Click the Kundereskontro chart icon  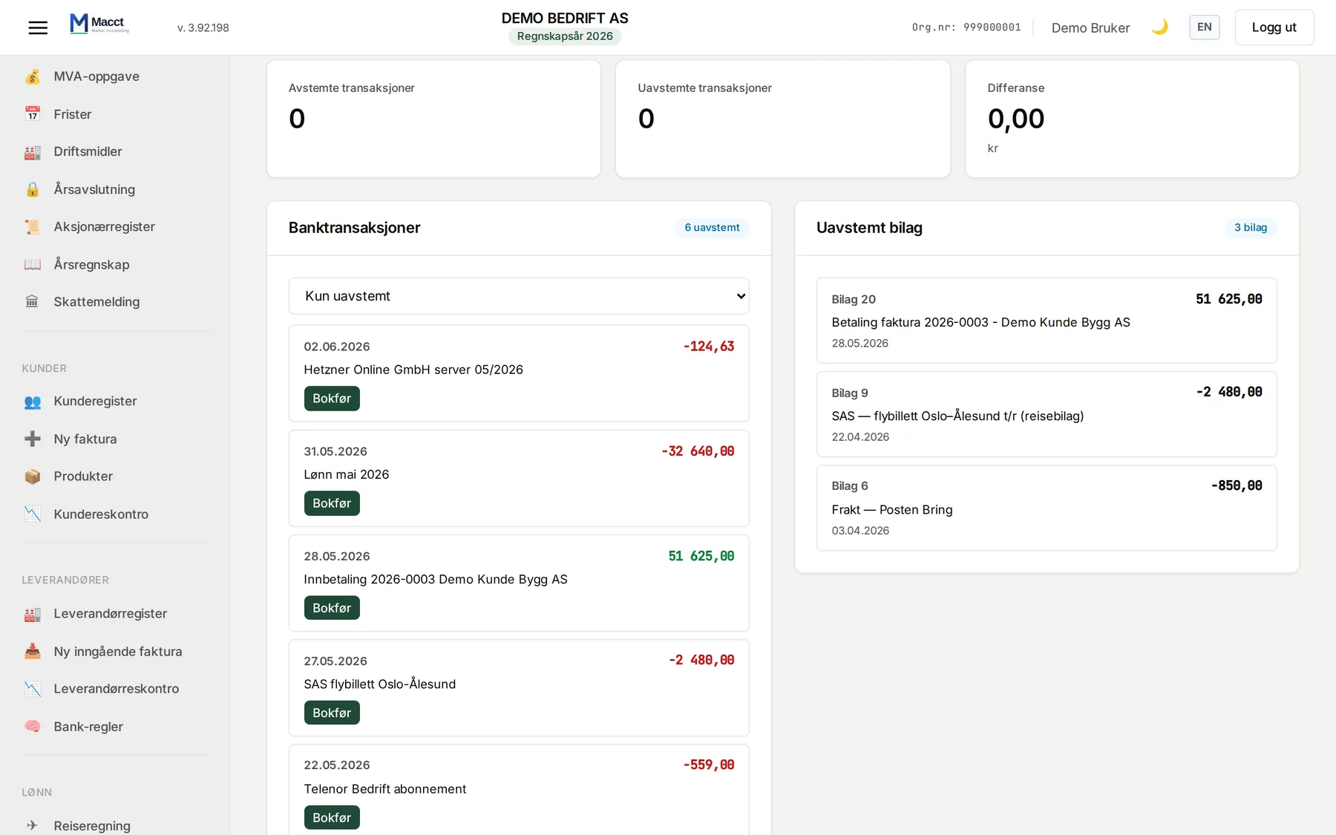(x=33, y=514)
